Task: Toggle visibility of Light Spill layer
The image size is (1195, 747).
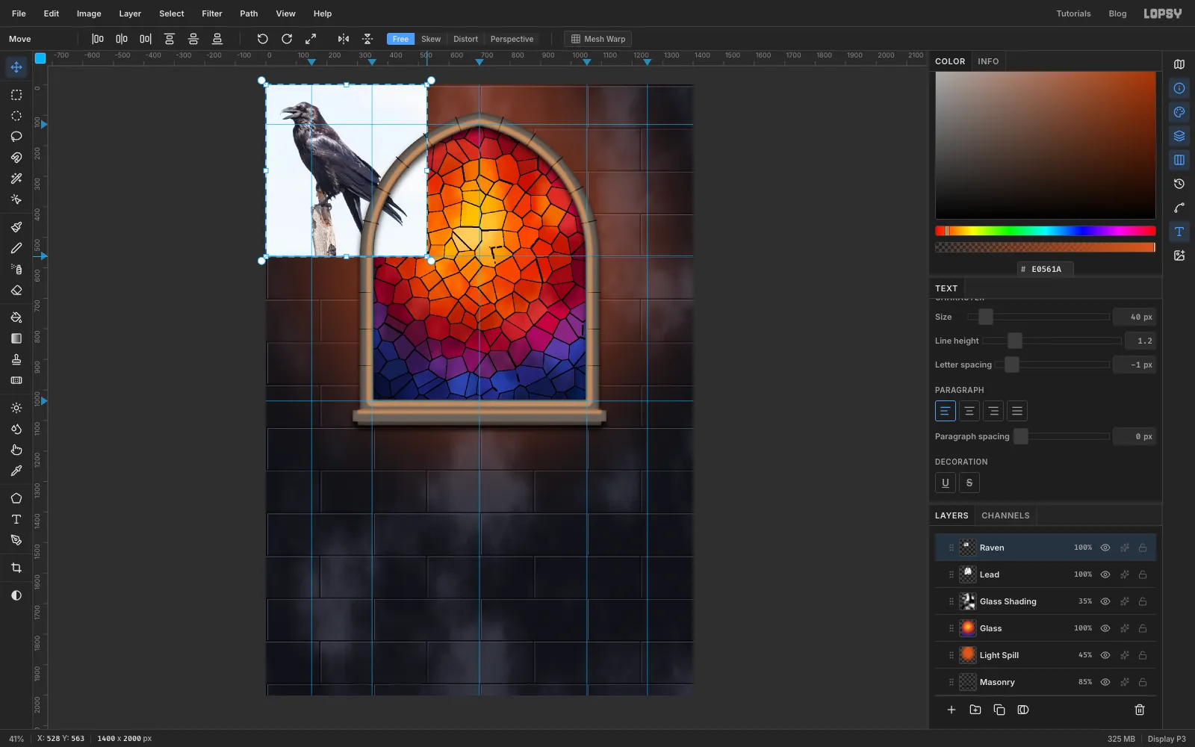Action: 1105,655
